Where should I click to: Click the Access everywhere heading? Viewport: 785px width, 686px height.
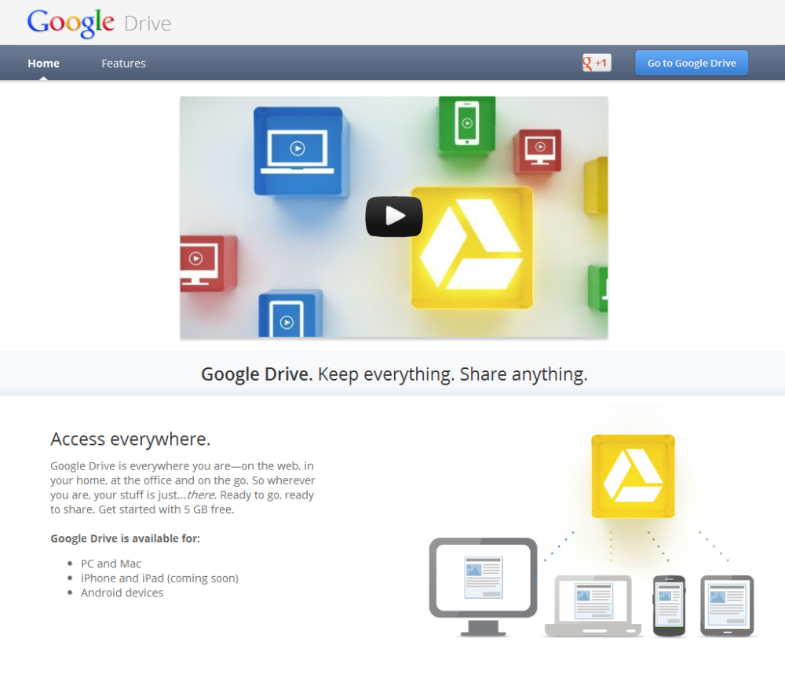click(x=130, y=439)
